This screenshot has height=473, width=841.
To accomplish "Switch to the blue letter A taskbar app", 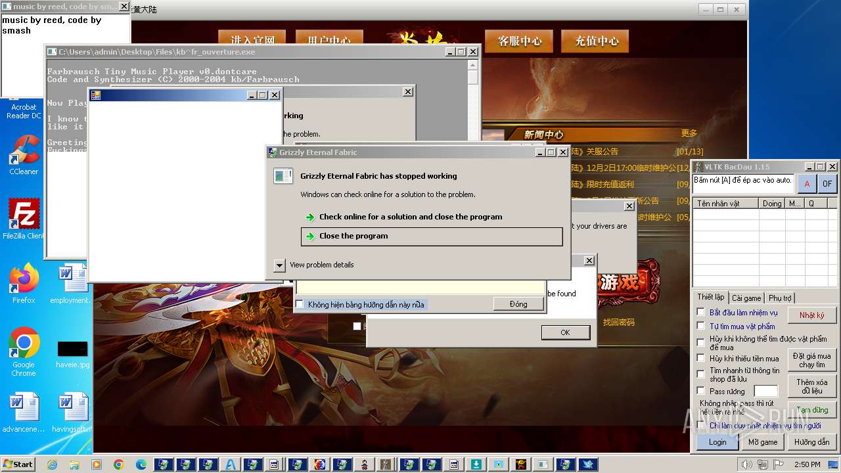I will point(231,464).
